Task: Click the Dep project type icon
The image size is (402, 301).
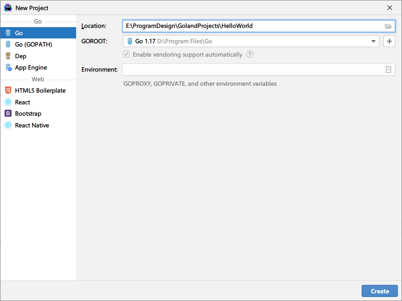Action: pyautogui.click(x=8, y=56)
